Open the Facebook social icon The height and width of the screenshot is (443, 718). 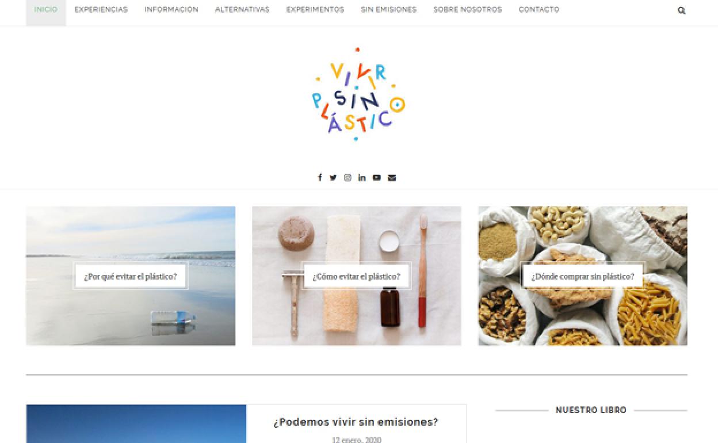[x=320, y=177]
